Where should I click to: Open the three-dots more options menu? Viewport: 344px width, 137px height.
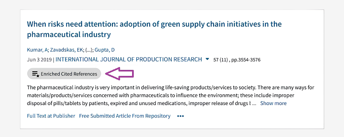pyautogui.click(x=180, y=116)
